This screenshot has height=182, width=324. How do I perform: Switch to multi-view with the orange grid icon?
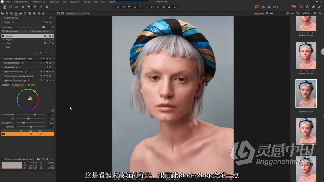pos(58,14)
